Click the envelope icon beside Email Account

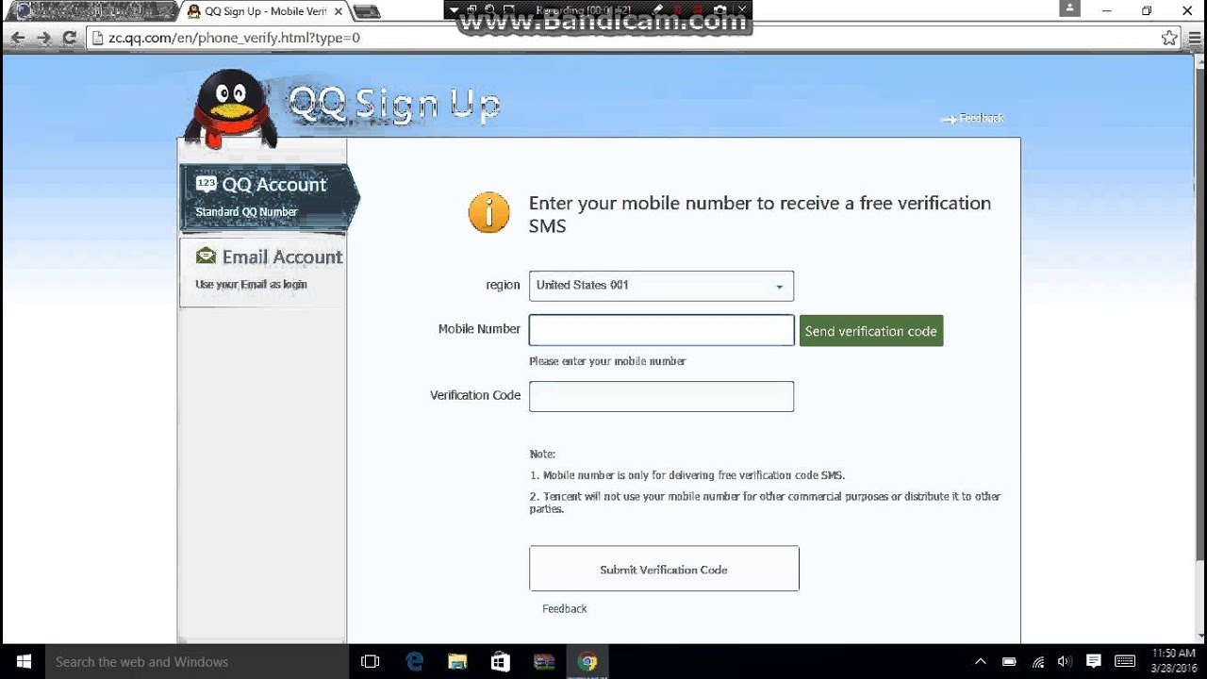tap(206, 256)
